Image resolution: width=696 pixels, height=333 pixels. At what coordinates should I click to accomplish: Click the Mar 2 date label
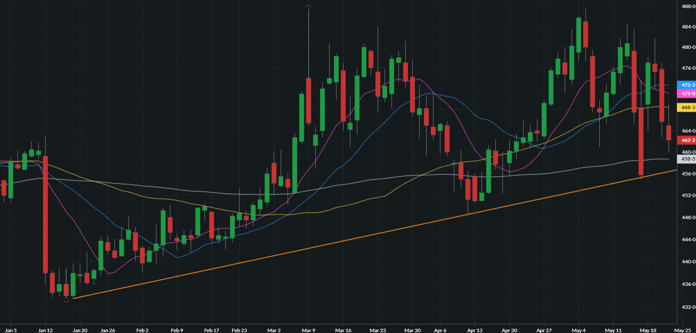click(x=274, y=330)
